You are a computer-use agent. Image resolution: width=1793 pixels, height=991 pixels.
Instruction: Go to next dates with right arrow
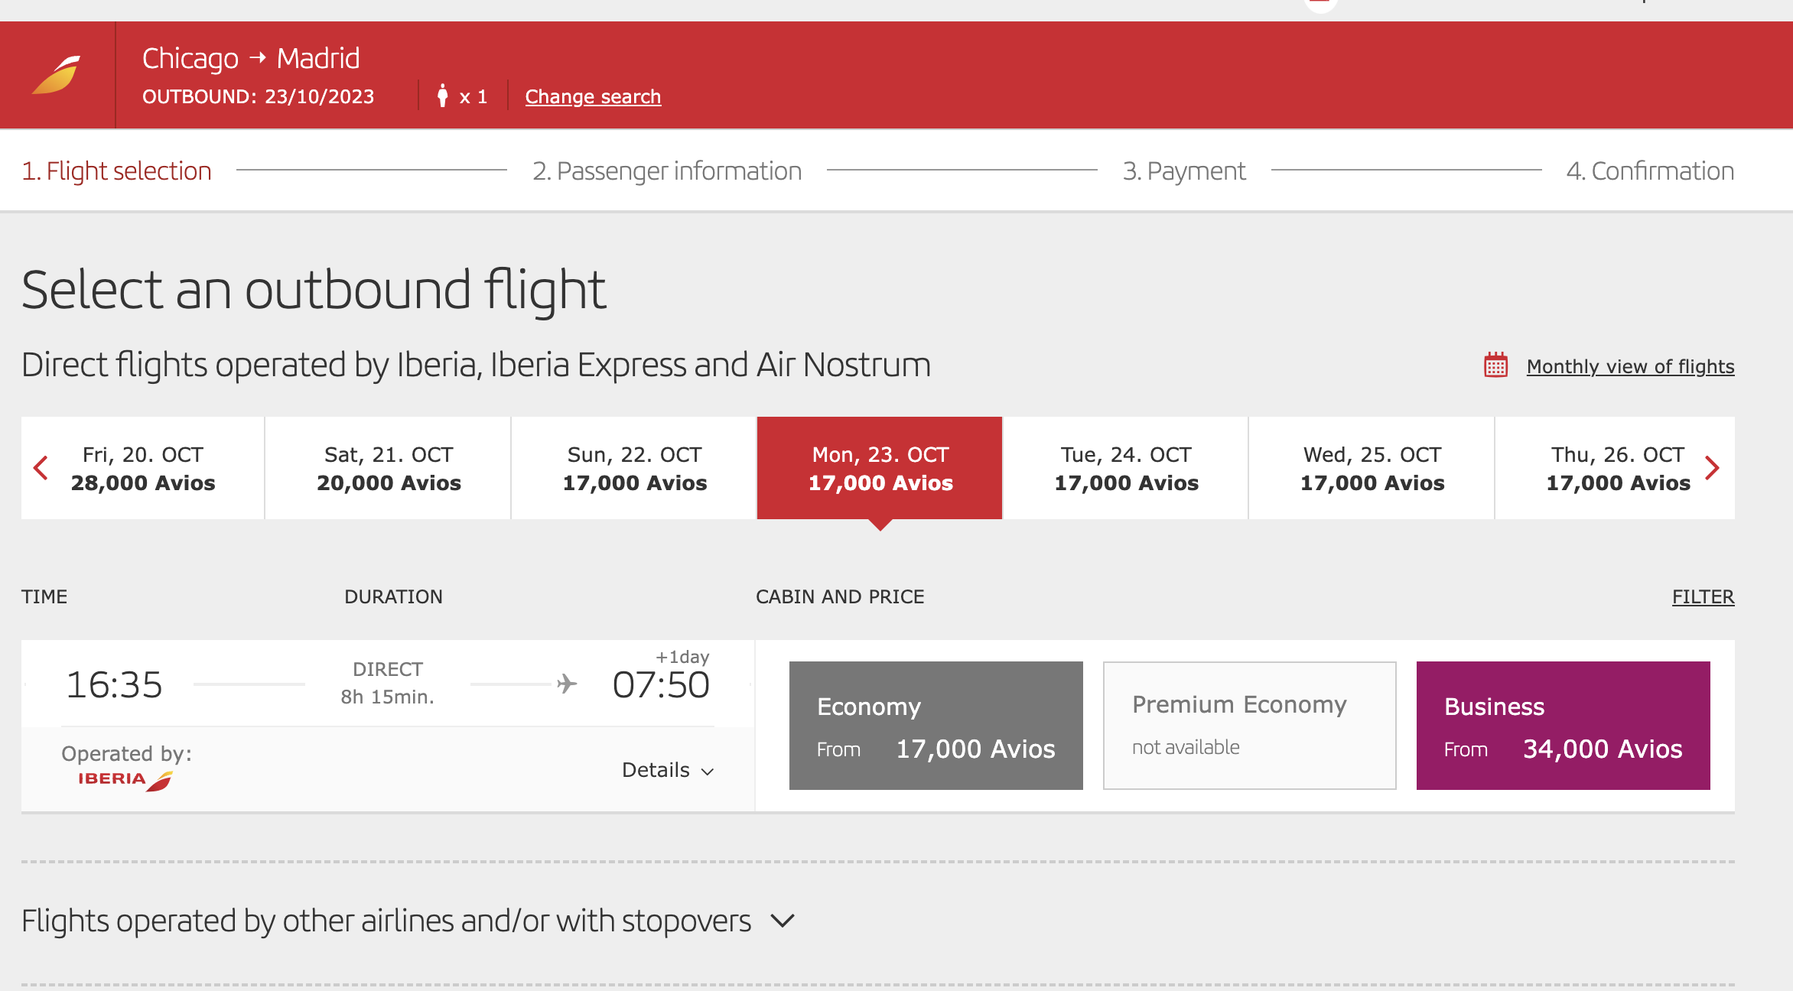click(x=1712, y=468)
